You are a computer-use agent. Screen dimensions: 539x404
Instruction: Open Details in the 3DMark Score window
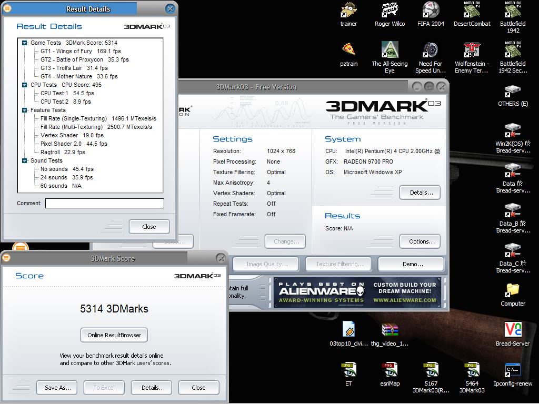(x=151, y=388)
